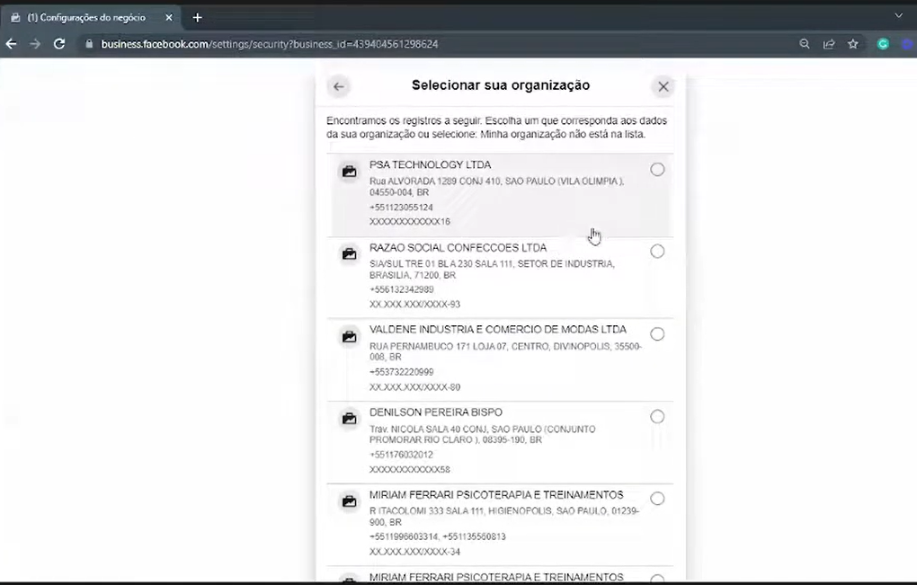Select the RAZAO SOCIAL CONFECCOES LTDA radio button

pos(657,252)
